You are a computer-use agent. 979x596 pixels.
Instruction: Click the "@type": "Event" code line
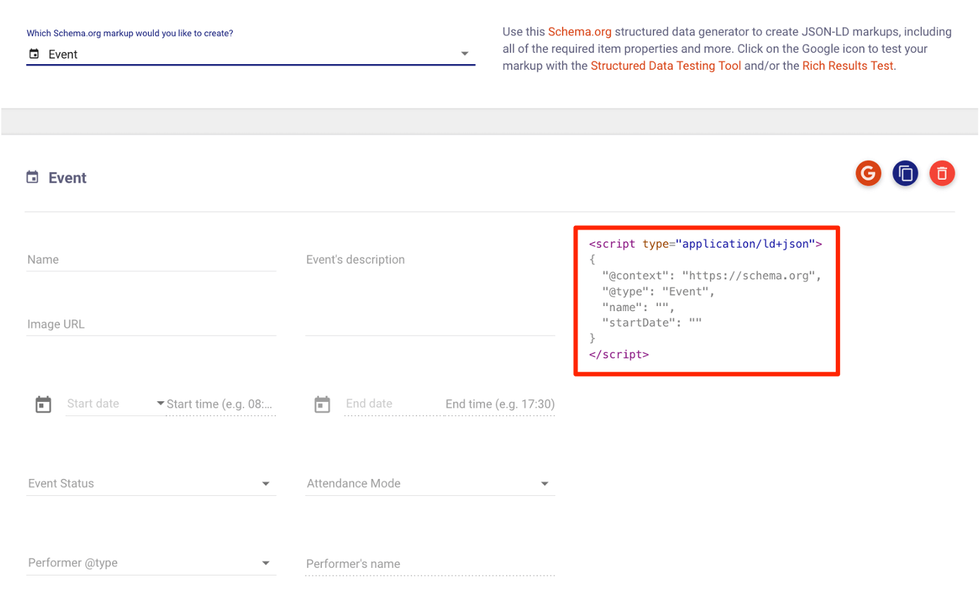(x=659, y=291)
